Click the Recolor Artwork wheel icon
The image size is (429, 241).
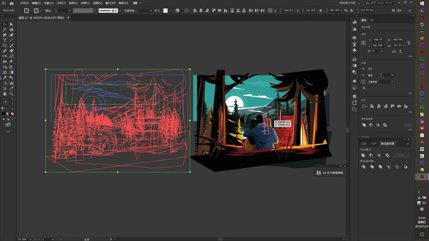pyautogui.click(x=177, y=10)
